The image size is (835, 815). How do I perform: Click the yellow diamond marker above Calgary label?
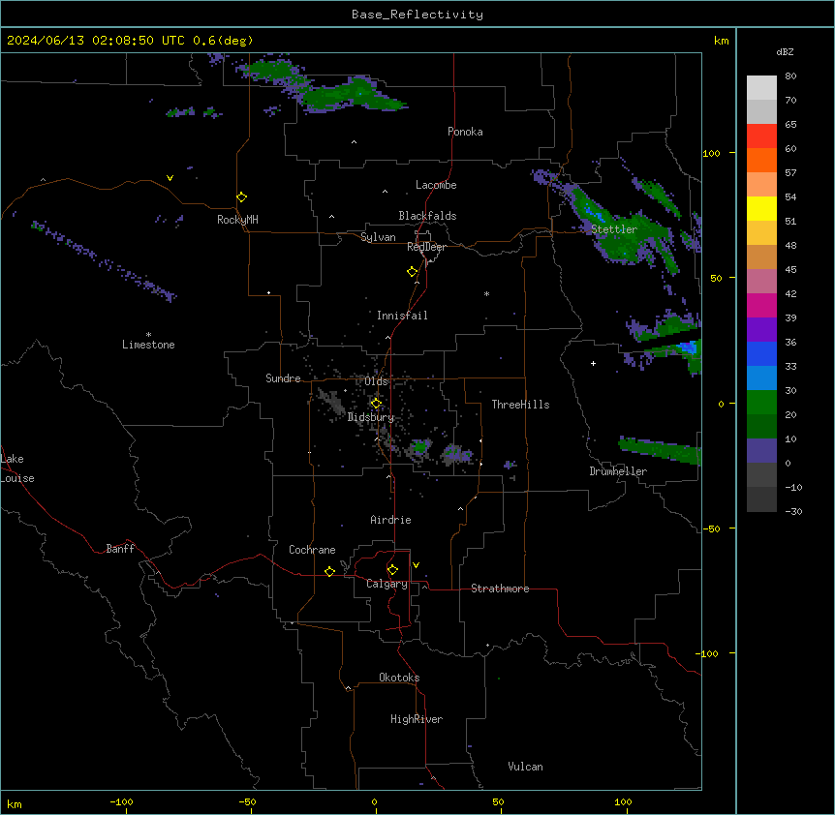(x=392, y=570)
